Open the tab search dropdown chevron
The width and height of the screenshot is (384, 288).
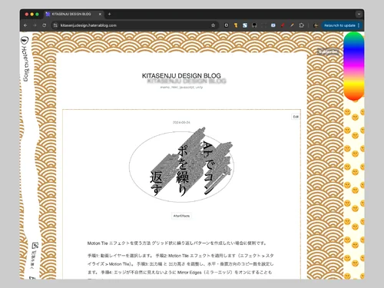359,14
